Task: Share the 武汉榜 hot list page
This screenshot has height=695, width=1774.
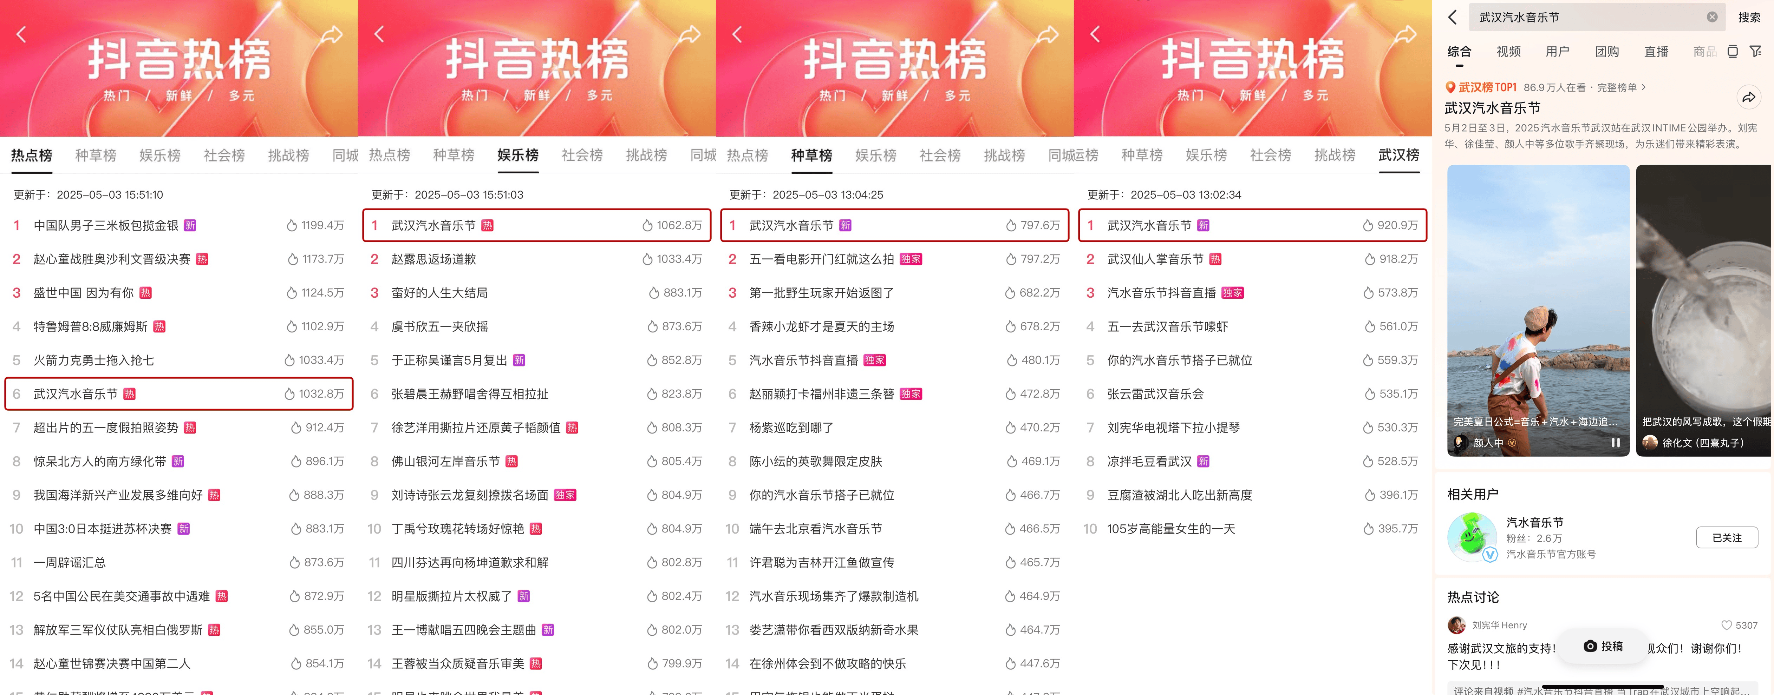Action: (1405, 34)
